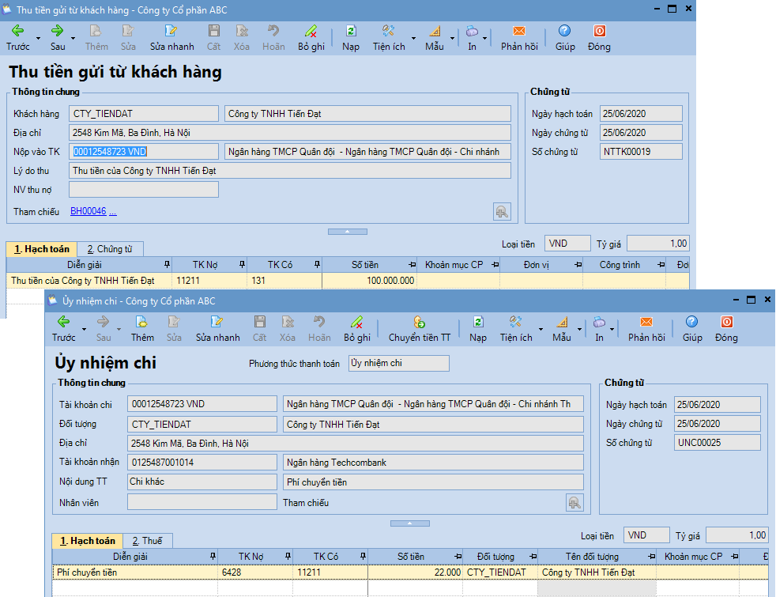
Task: Expand In dropdown arrow in Thu tiền gửi
Action: [x=484, y=39]
